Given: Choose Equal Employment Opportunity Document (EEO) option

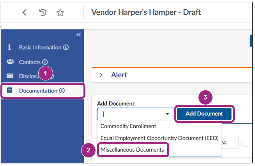Looking at the screenshot, I should (x=155, y=138).
